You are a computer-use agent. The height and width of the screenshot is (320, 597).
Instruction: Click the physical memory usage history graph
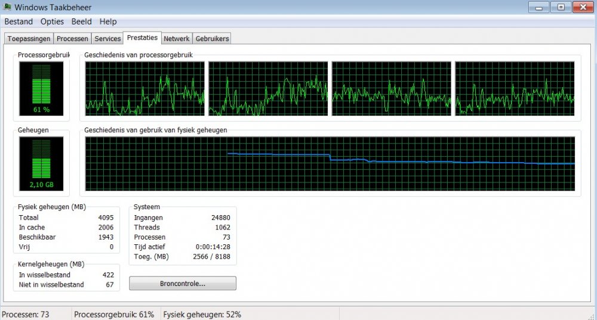(x=330, y=164)
